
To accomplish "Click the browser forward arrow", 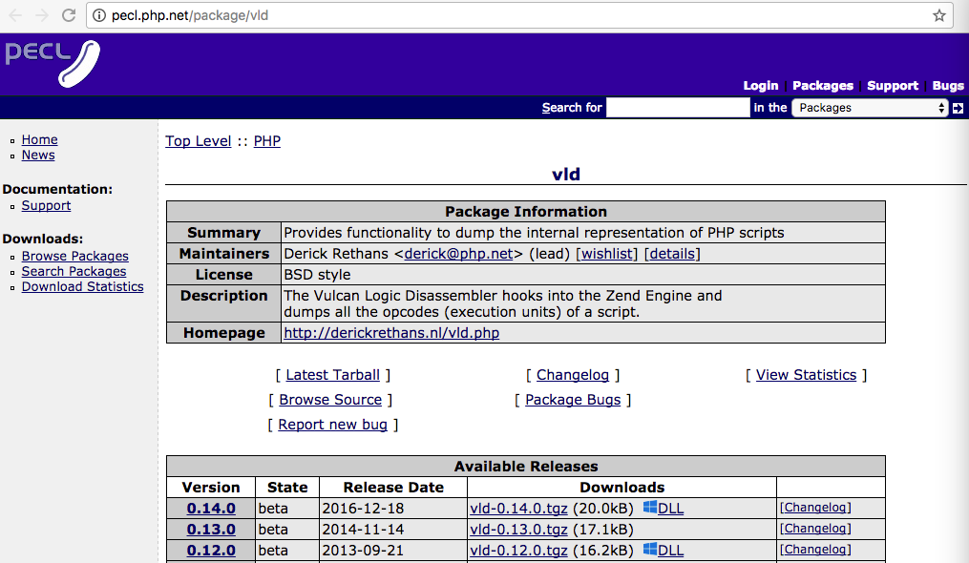I will pyautogui.click(x=42, y=15).
